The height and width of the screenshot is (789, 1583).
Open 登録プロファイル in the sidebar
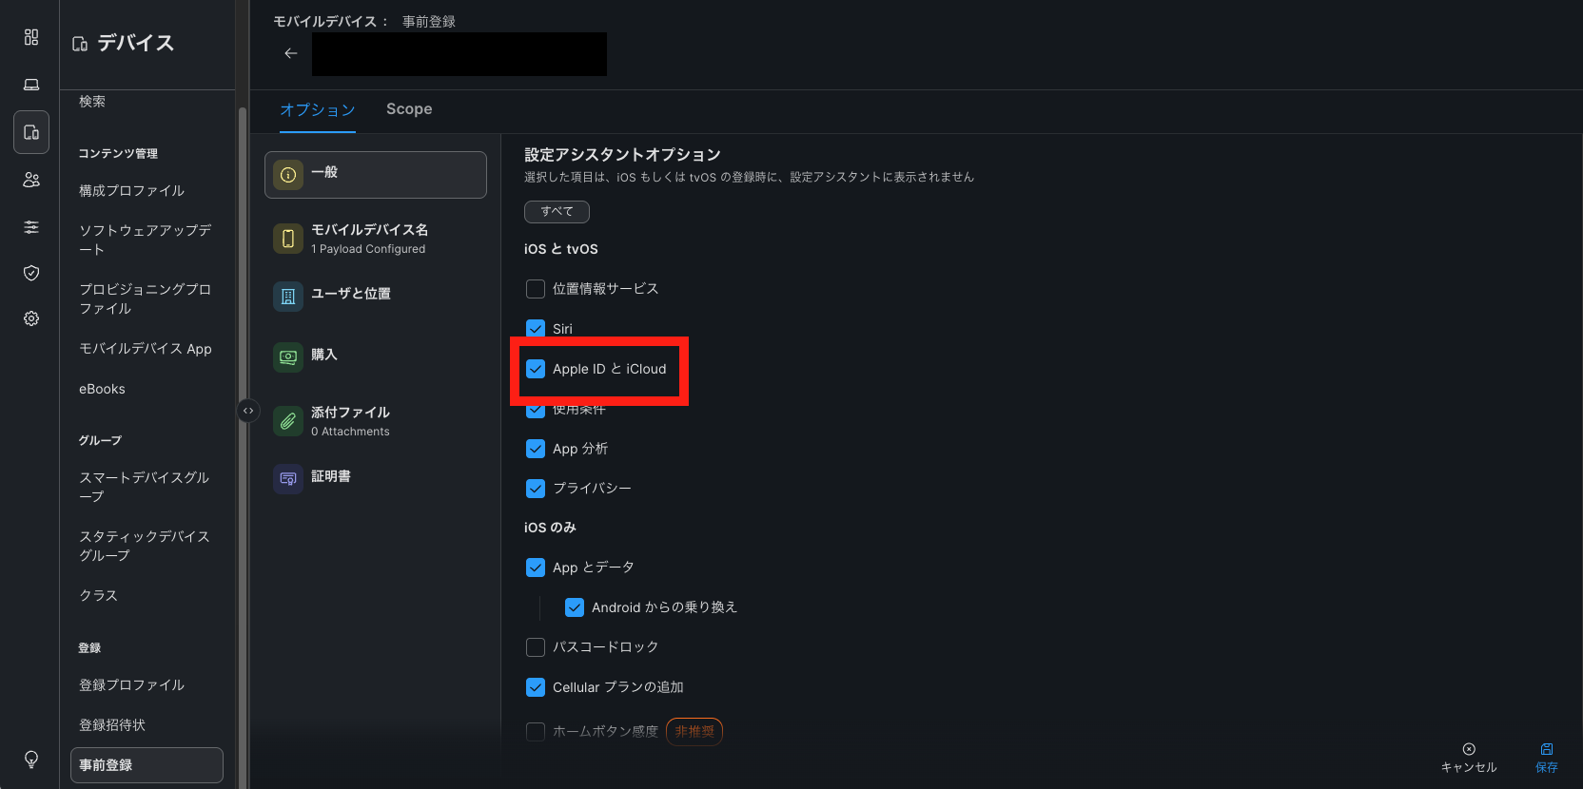[132, 685]
